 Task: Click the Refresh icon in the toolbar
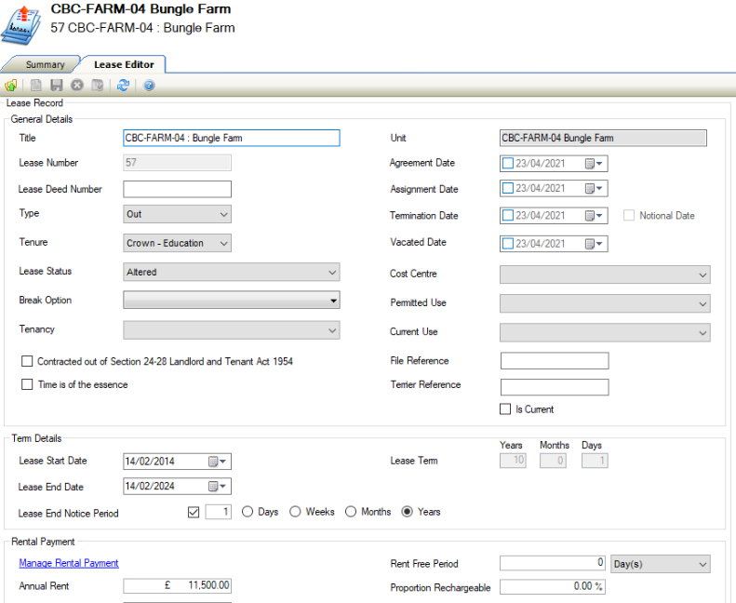click(123, 86)
